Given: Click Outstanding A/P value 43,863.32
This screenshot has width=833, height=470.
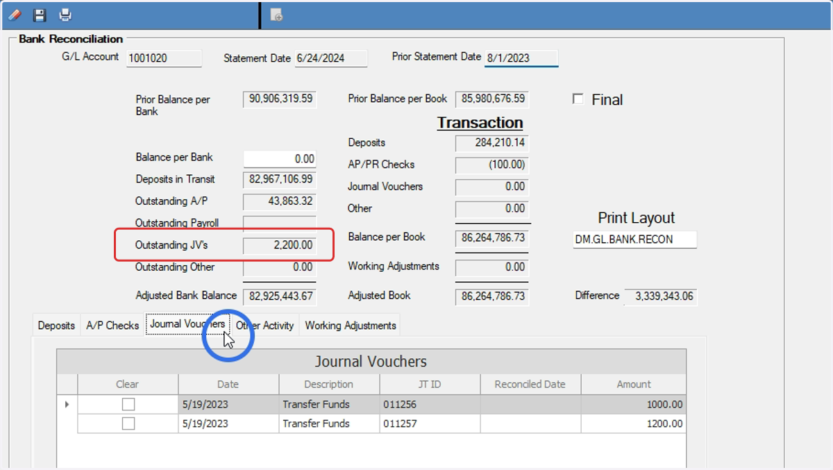Looking at the screenshot, I should pyautogui.click(x=280, y=201).
